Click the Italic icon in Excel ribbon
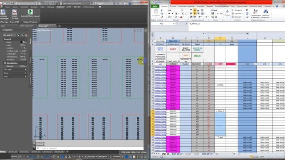This screenshot has height=160, width=285. click(172, 14)
